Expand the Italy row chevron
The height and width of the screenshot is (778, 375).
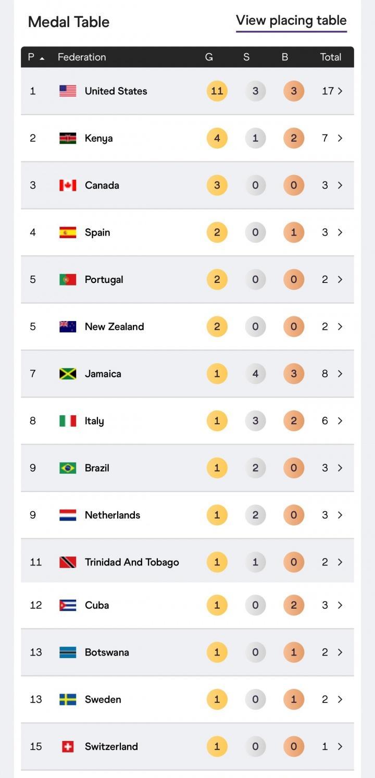[340, 421]
